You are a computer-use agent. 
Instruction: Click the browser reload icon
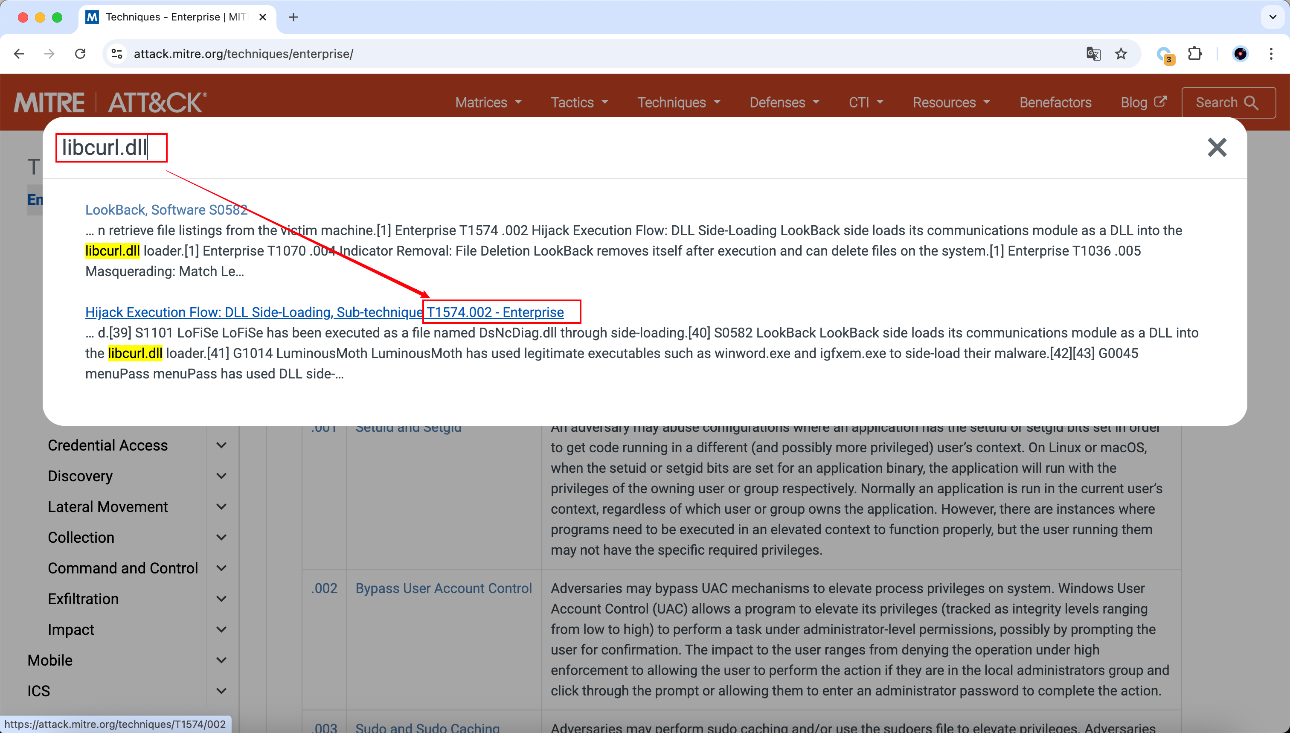click(80, 54)
